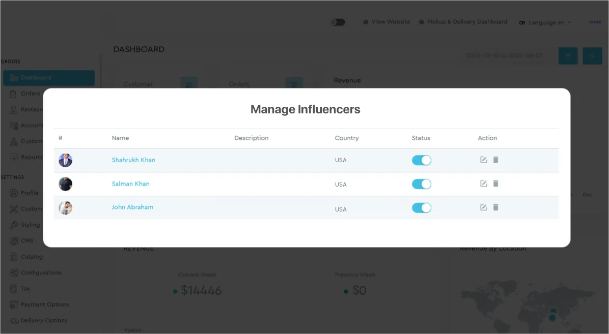Screen dimensions: 609x334
Task: Click the calendar icon button
Action: pyautogui.click(x=568, y=56)
